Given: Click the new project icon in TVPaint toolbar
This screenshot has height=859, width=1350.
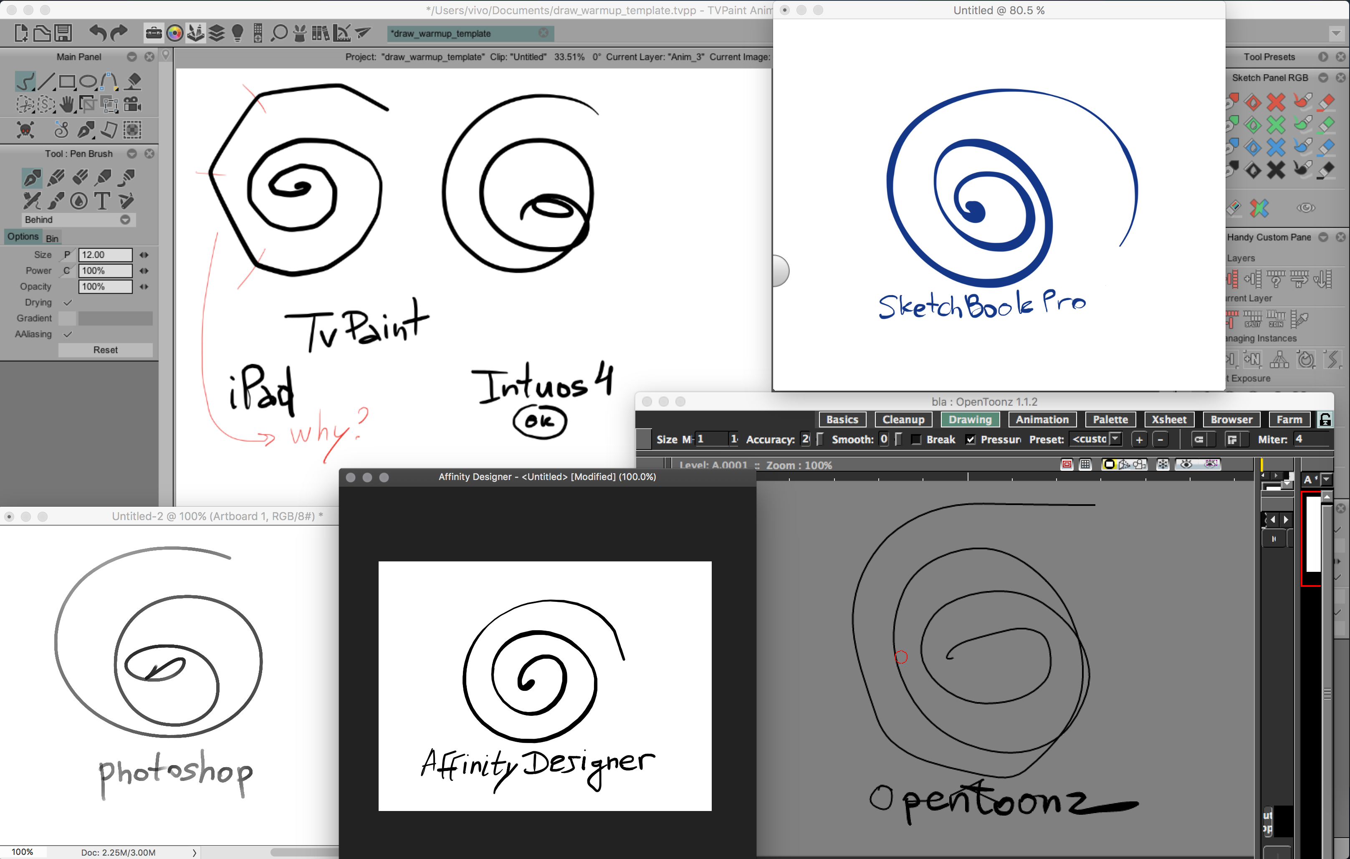Looking at the screenshot, I should pyautogui.click(x=21, y=33).
